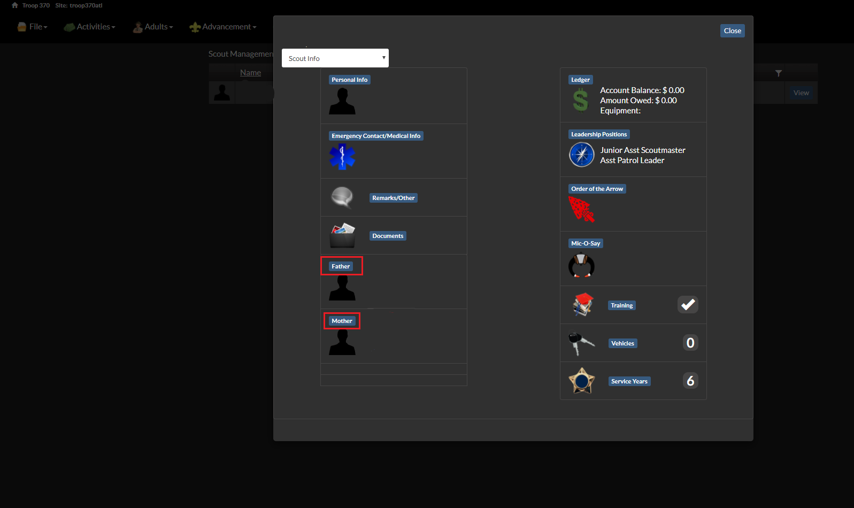The width and height of the screenshot is (854, 508).
Task: Click the Training books icon
Action: 583,304
